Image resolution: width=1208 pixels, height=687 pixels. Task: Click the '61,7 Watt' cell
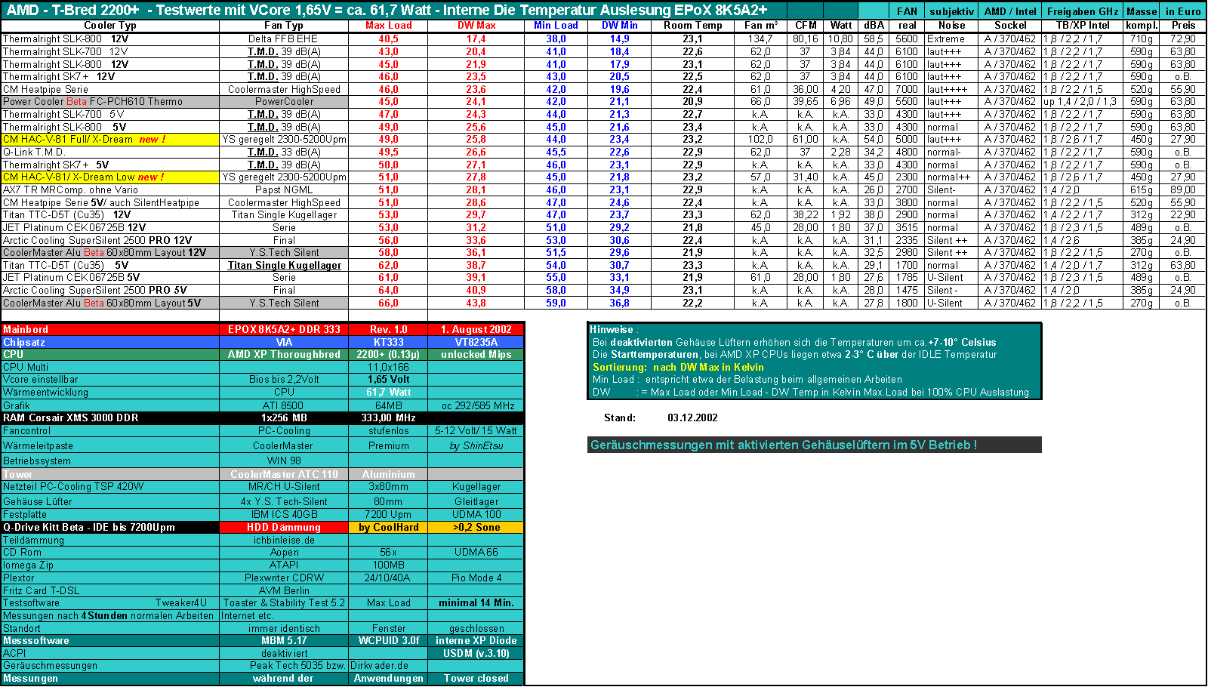click(388, 393)
